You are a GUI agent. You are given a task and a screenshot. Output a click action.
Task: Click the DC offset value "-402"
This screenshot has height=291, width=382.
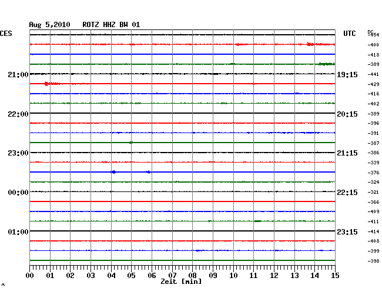[373, 104]
